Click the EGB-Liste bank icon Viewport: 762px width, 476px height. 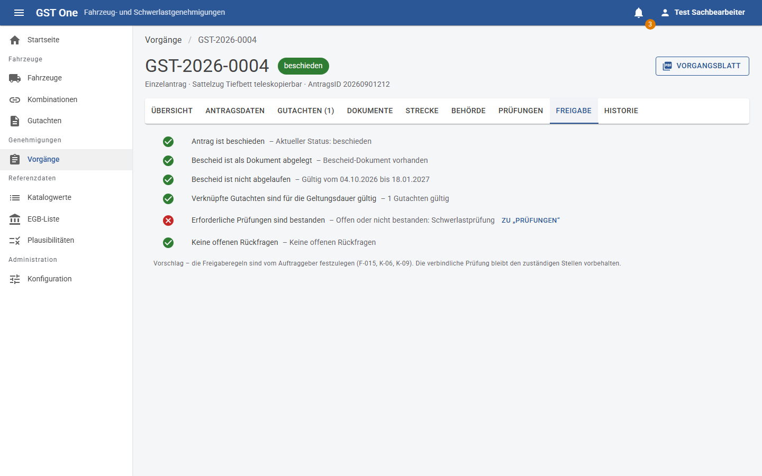[x=15, y=219]
